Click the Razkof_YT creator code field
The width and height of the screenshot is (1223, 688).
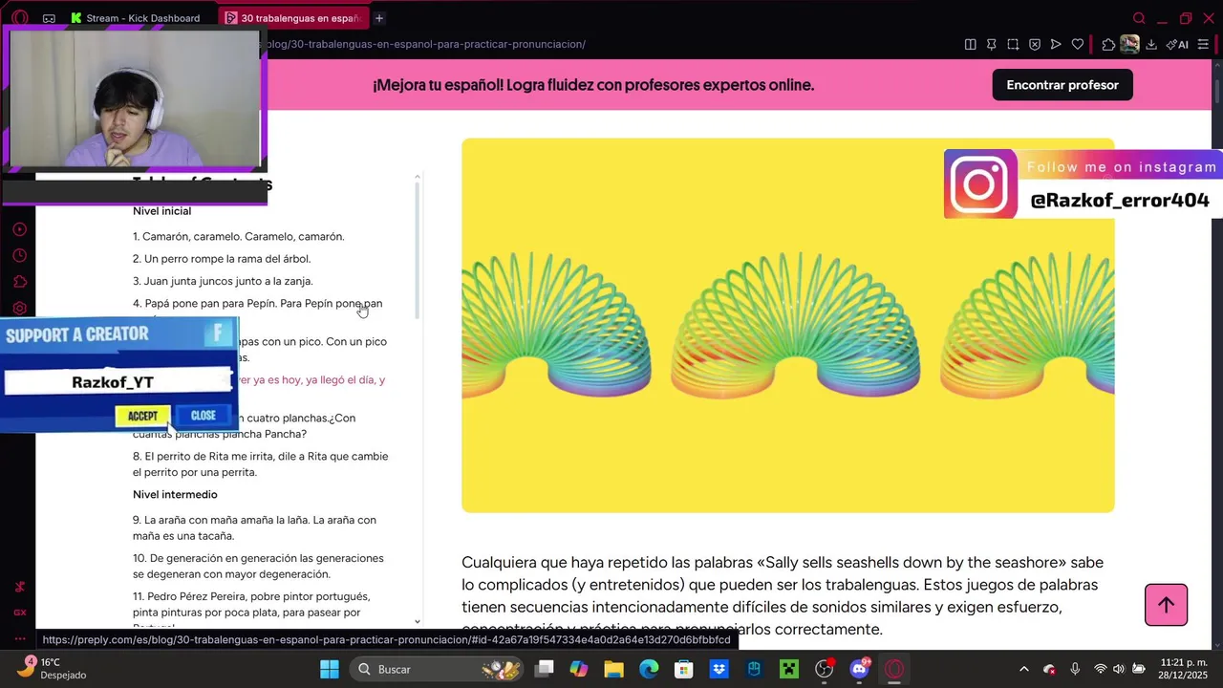click(118, 382)
